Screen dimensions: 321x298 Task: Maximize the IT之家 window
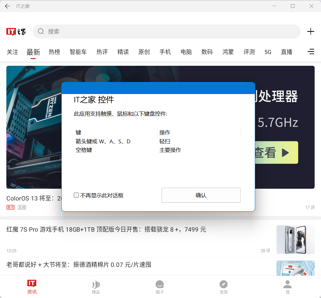tap(293, 6)
